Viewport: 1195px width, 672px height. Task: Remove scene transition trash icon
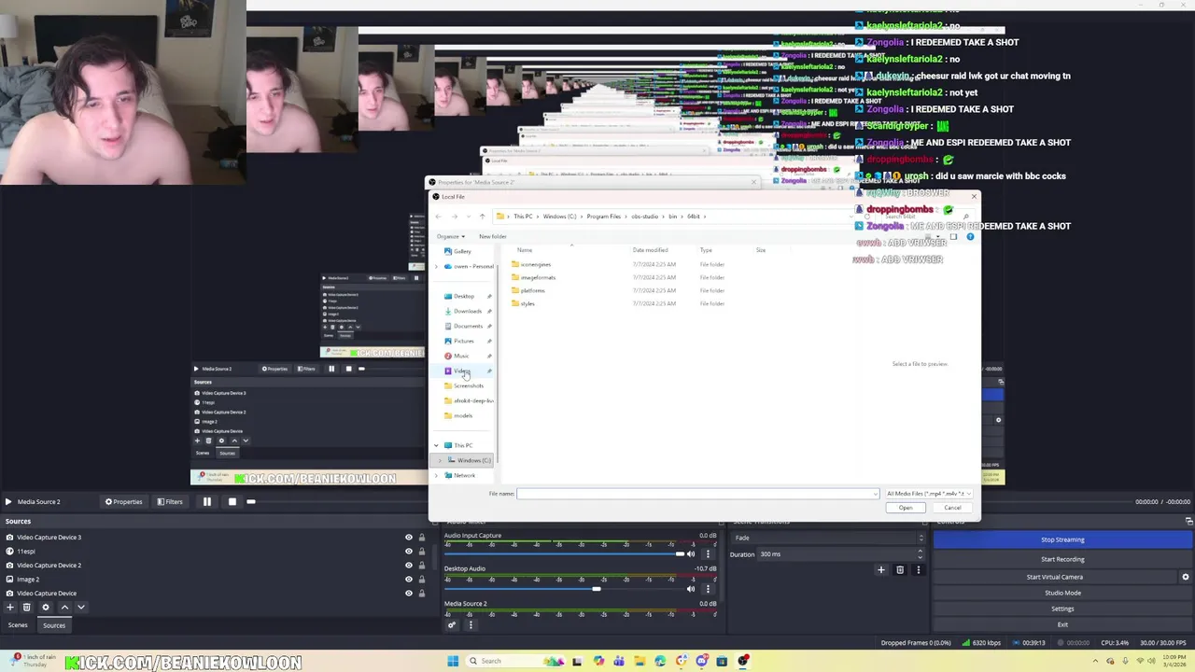[x=900, y=569]
